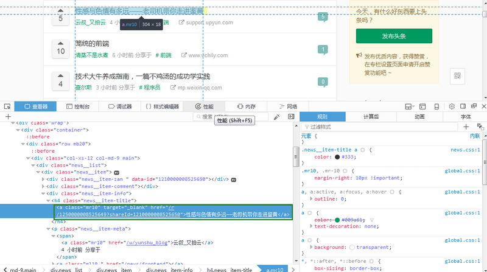Screen dimensions: 487x272
Task: Highlight elements matching .mr10 selector
Action: [345, 171]
